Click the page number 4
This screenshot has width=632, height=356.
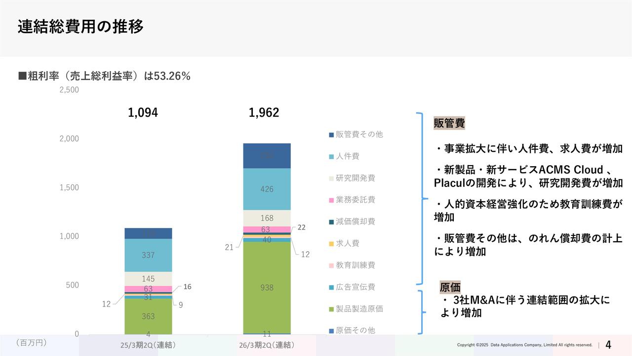tap(608, 345)
